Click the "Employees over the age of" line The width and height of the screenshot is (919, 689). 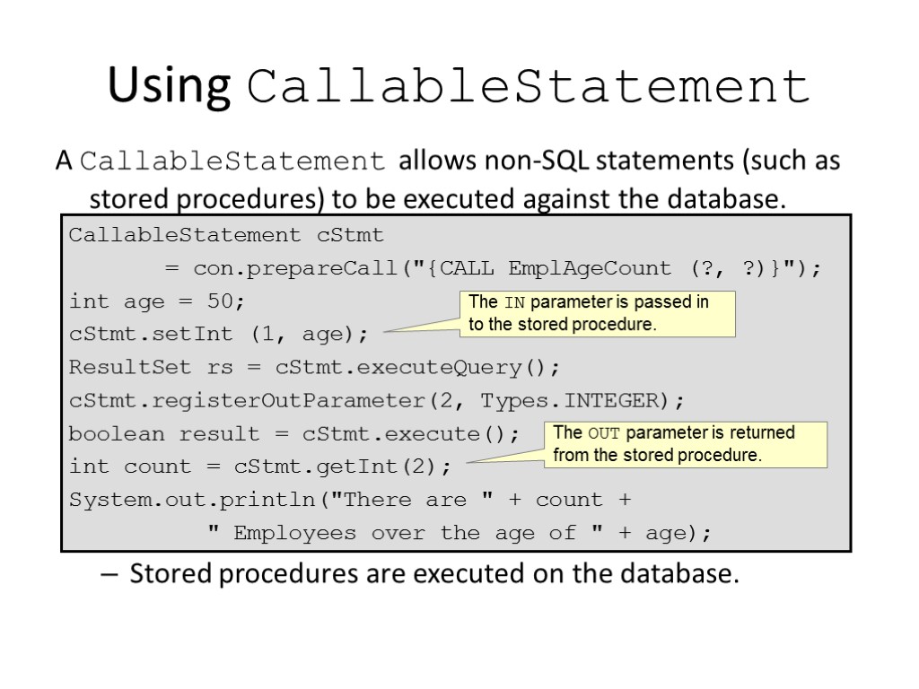pyautogui.click(x=459, y=533)
